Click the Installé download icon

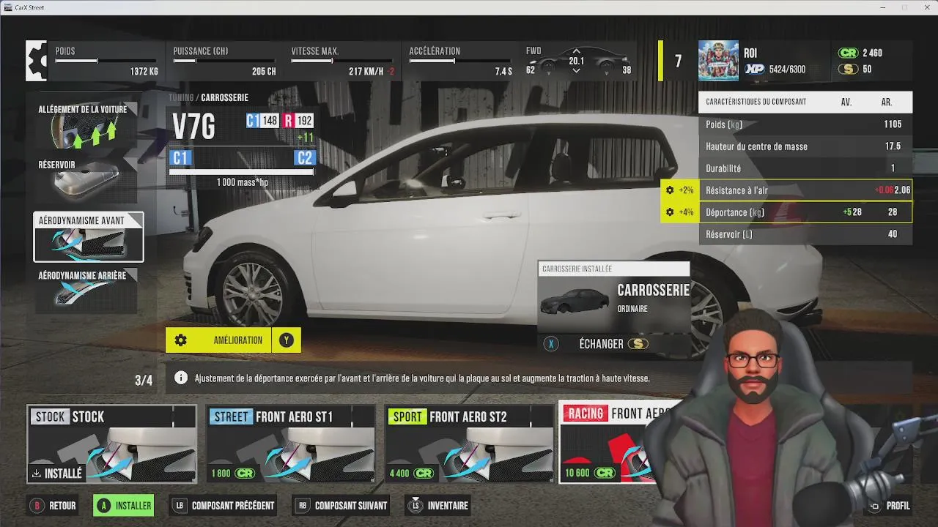click(x=37, y=474)
